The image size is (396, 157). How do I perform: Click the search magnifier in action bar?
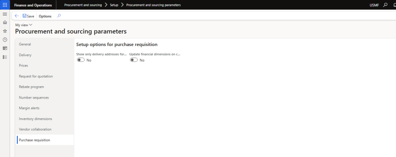coord(59,16)
